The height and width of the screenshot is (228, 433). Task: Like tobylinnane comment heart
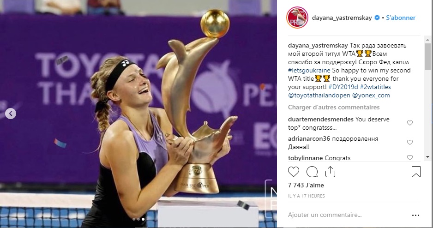[410, 157]
